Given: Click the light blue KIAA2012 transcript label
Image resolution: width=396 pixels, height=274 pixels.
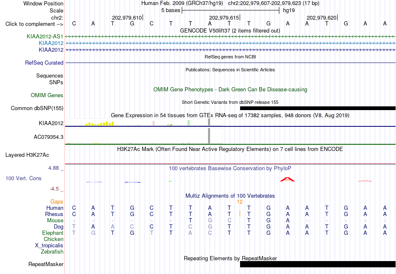Looking at the screenshot, I should [51, 43].
